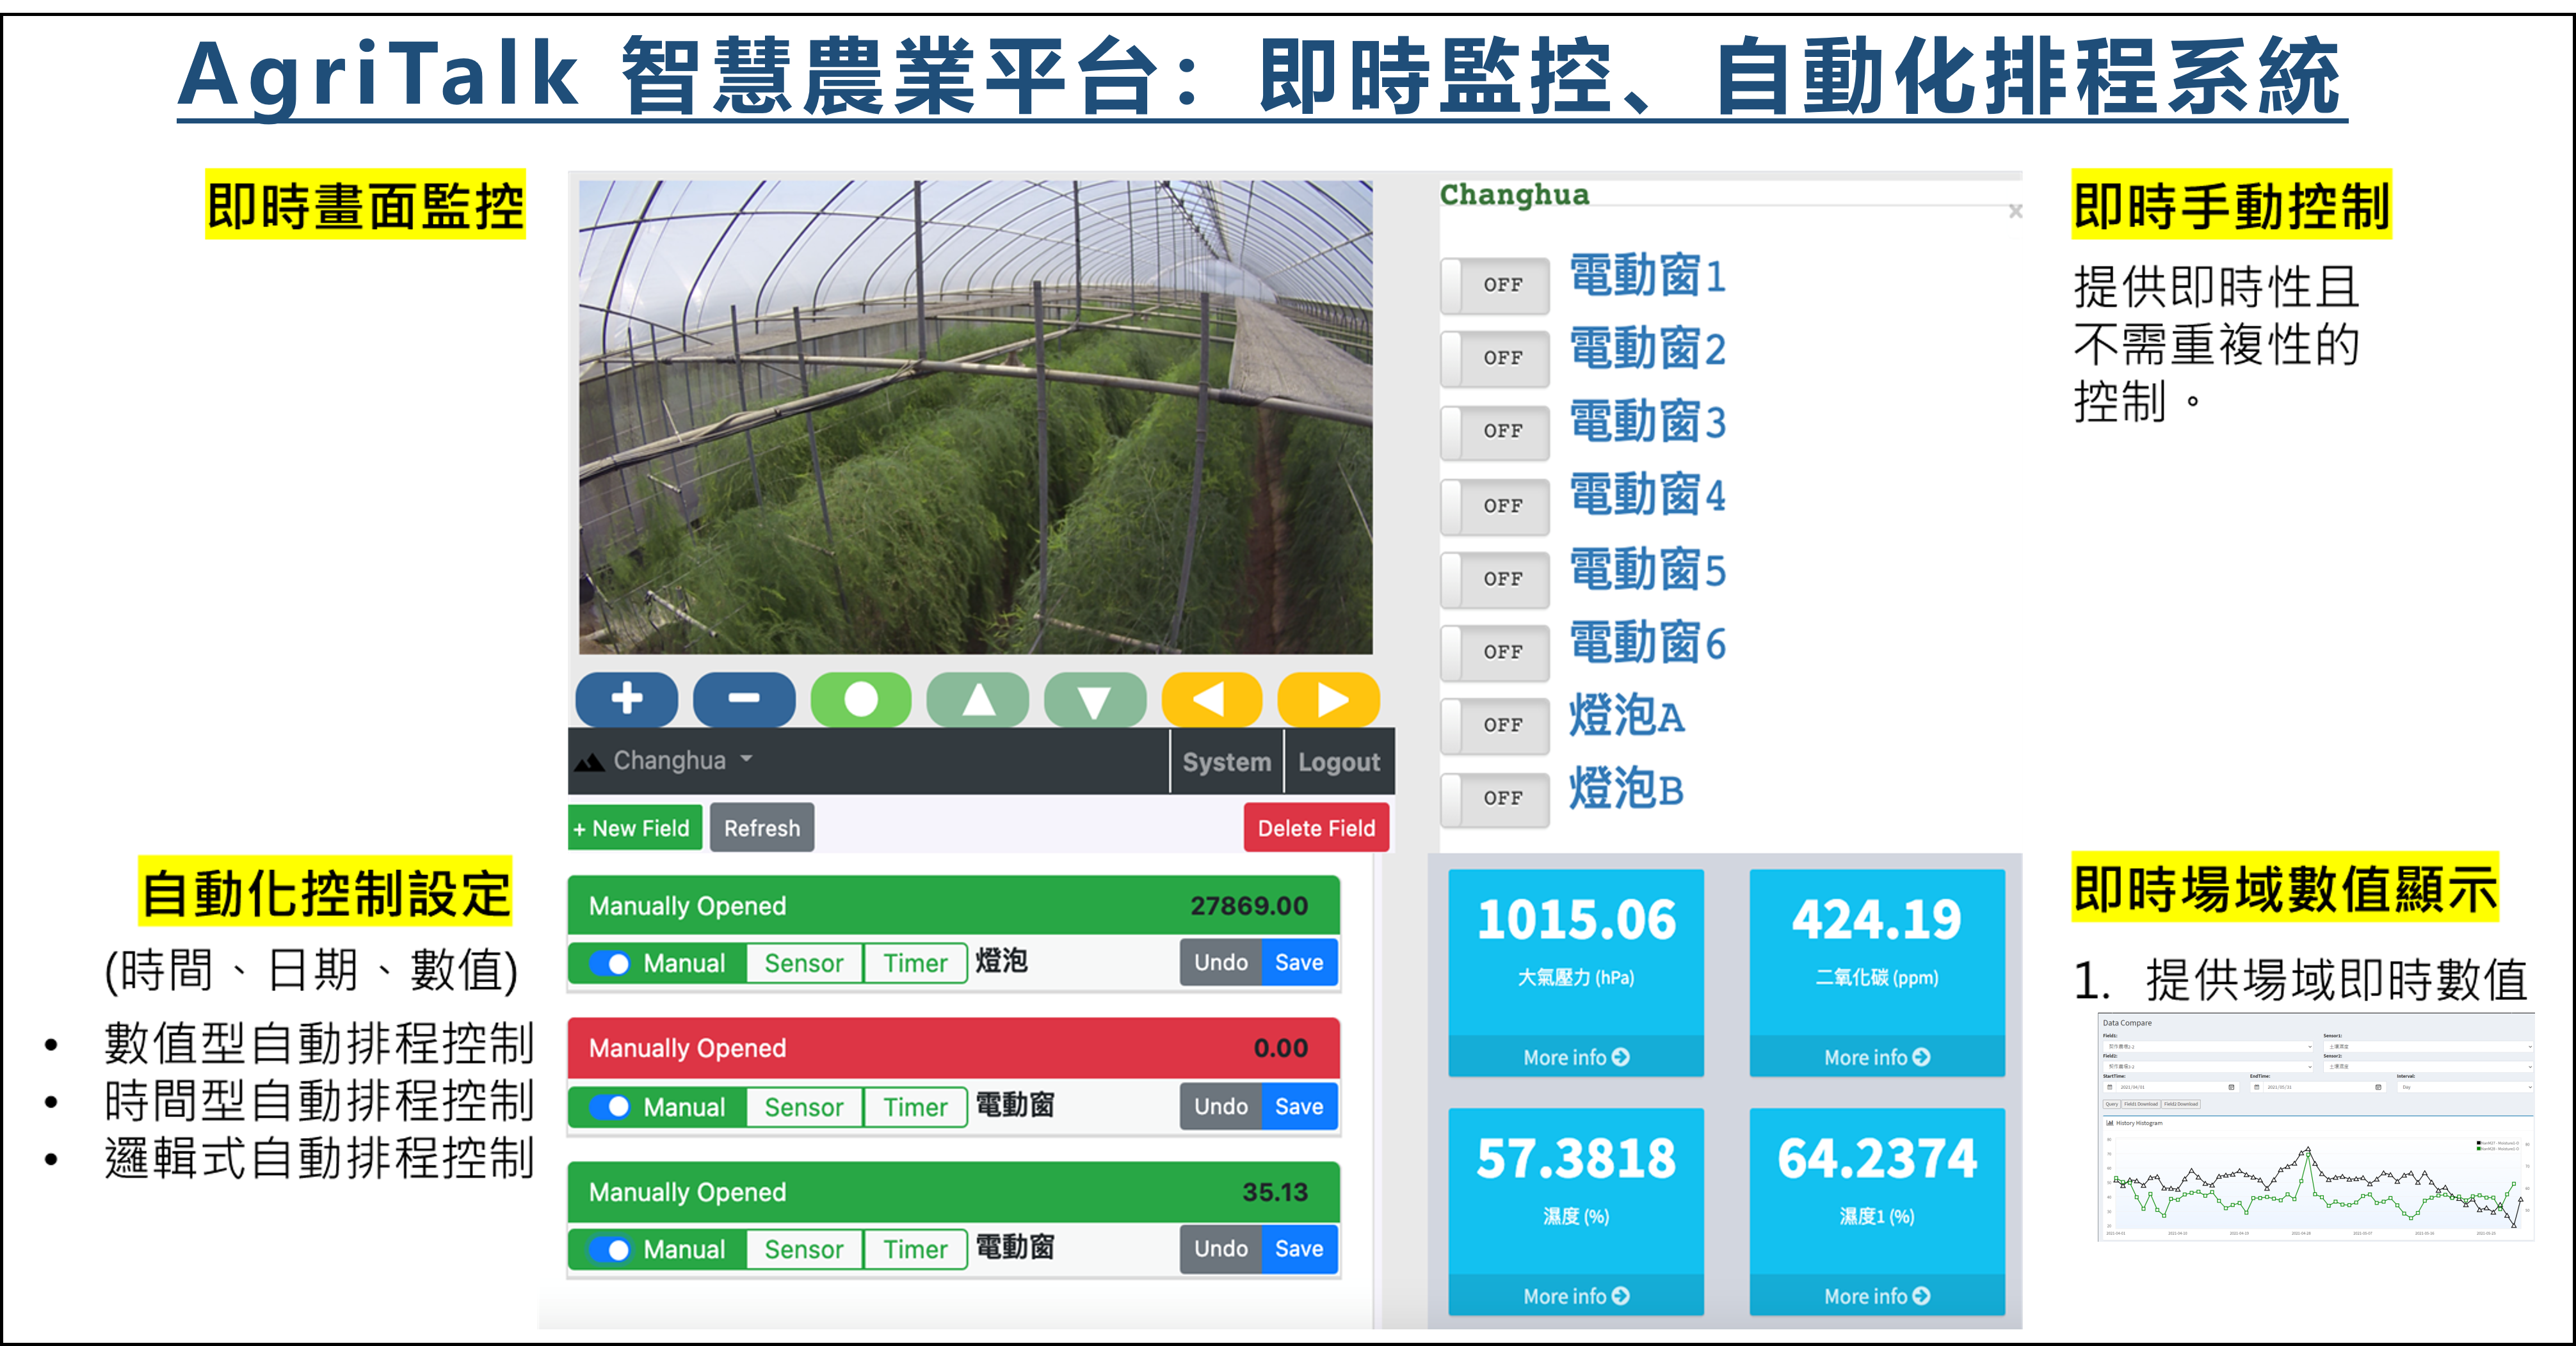Open the Field2 dropdown in Data Compare

2208,1067
